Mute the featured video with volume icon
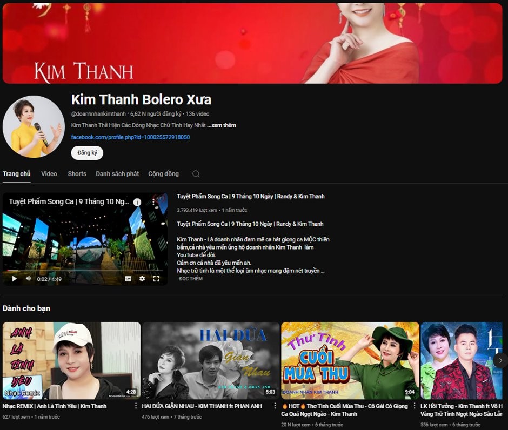This screenshot has width=508, height=430. 28,278
